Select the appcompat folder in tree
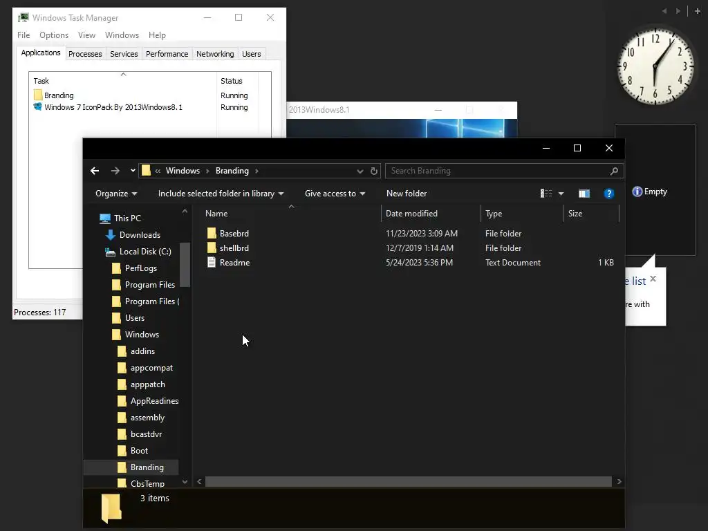This screenshot has width=708, height=531. (x=145, y=368)
